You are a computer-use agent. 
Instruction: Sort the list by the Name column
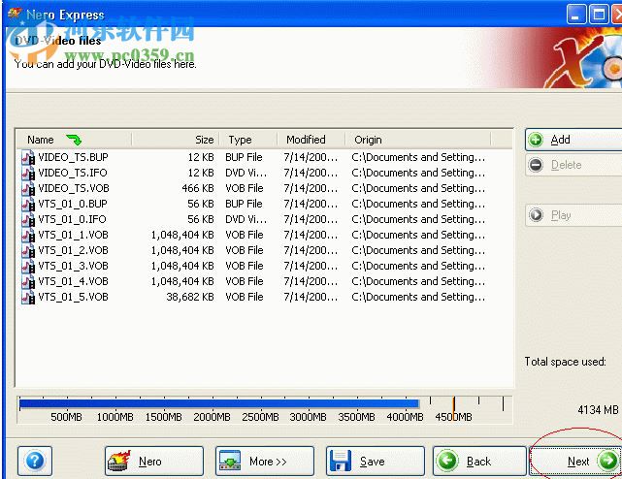click(x=74, y=140)
